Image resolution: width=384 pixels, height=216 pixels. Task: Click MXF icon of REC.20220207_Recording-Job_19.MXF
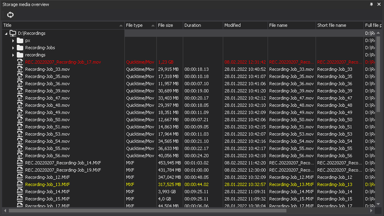tap(20, 170)
